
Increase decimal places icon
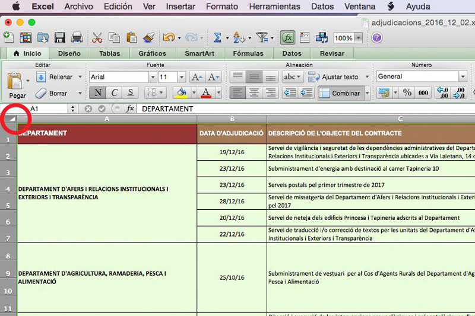click(x=442, y=92)
